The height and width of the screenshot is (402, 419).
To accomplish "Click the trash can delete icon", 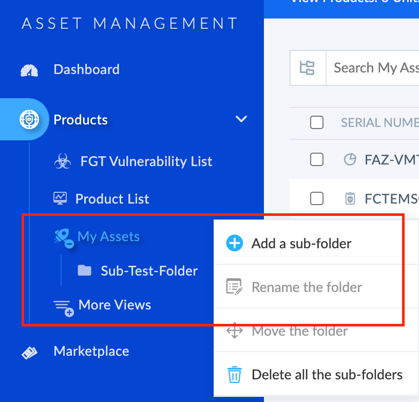I will pos(234,375).
